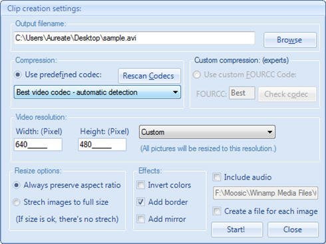The height and width of the screenshot is (244, 326).
Task: Click the 'If size is ok' note text
Action: (67, 219)
